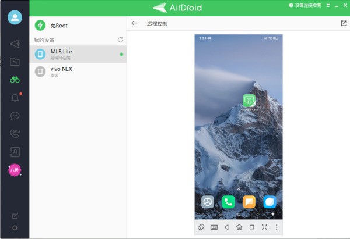Image resolution: width=350 pixels, height=239 pixels.
Task: Tap the Home navigation button
Action: tap(239, 227)
